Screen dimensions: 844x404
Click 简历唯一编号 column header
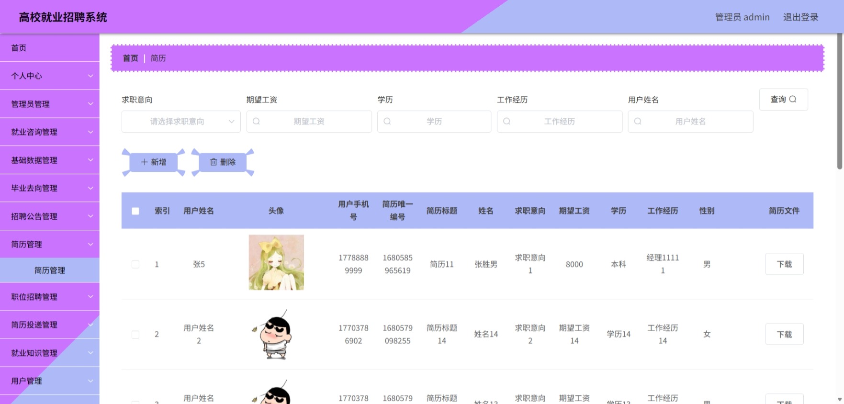click(397, 211)
